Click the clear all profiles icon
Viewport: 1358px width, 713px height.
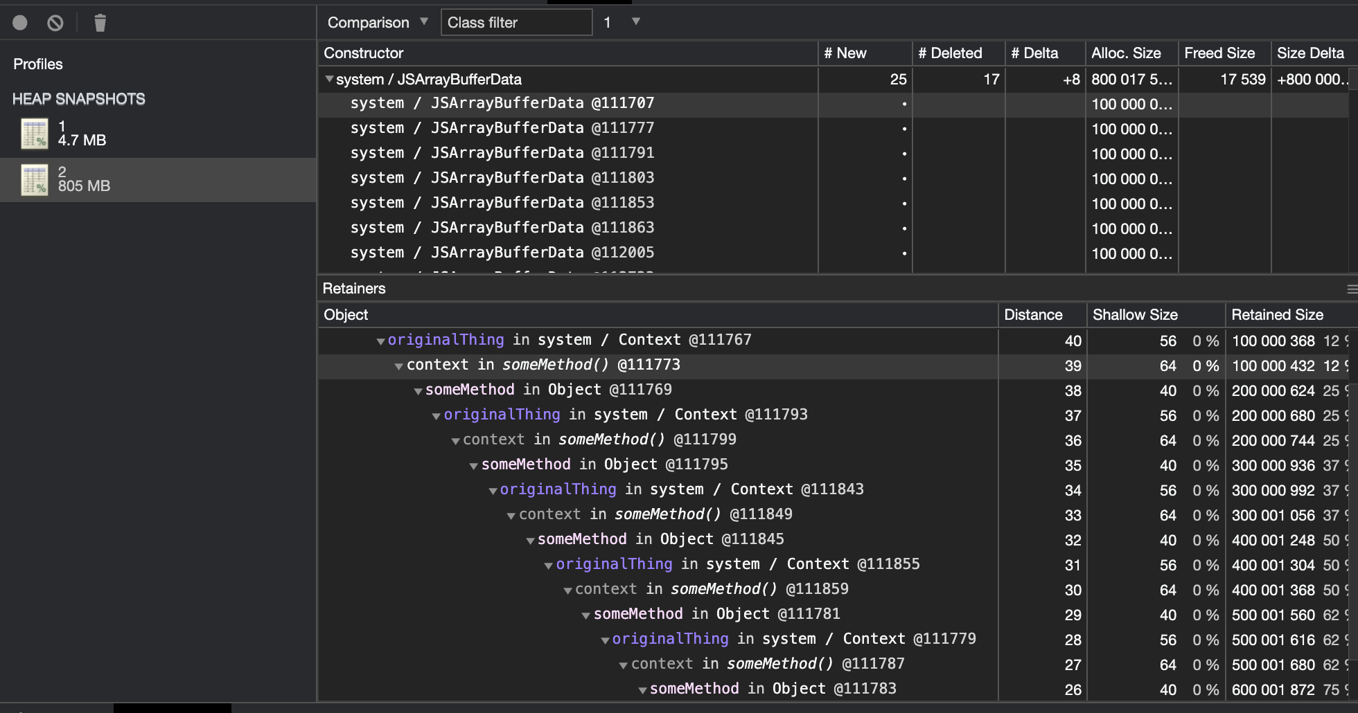click(55, 23)
